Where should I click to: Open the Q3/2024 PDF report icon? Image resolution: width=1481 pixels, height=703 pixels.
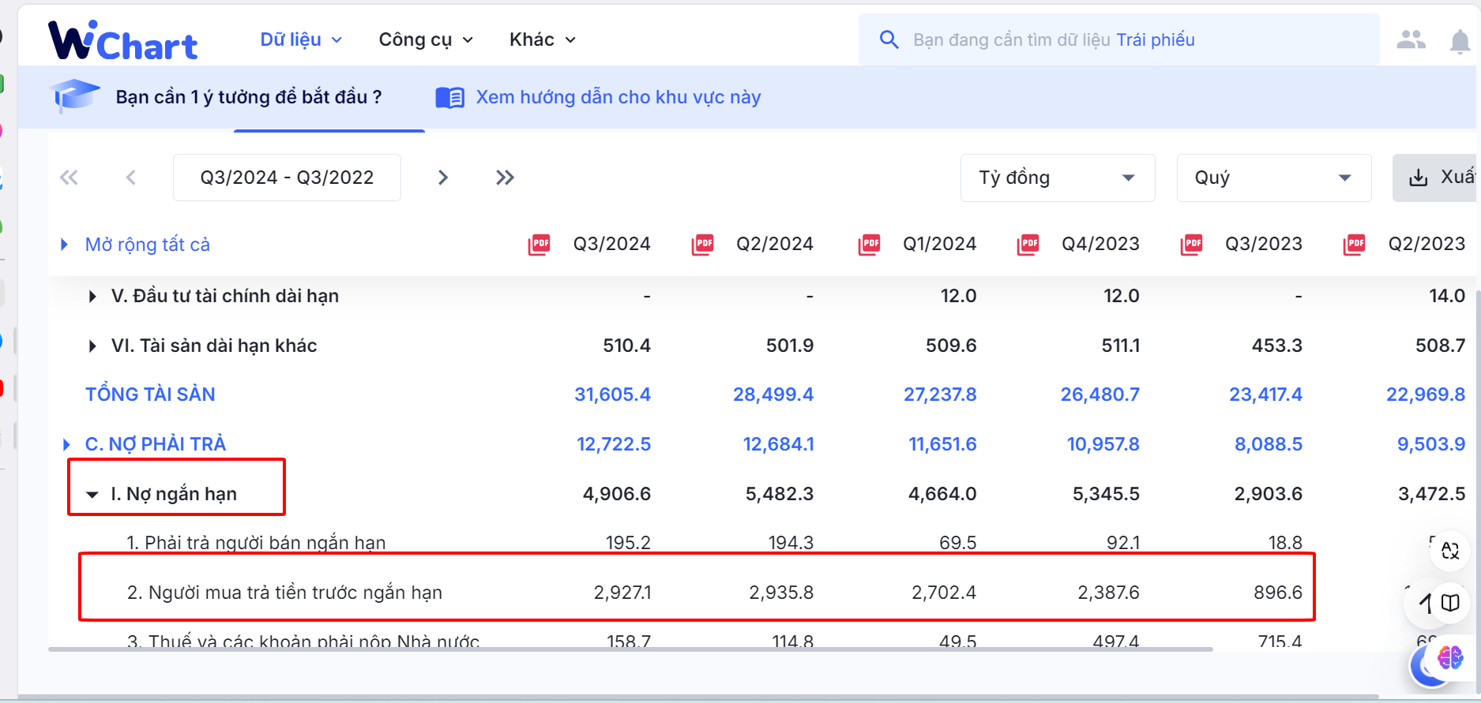pyautogui.click(x=539, y=245)
